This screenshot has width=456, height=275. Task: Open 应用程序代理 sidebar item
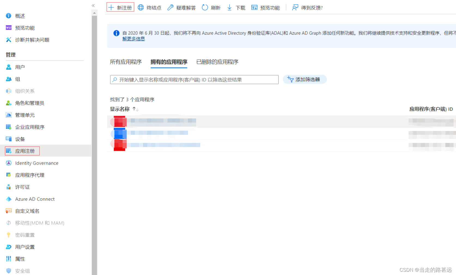click(25, 175)
